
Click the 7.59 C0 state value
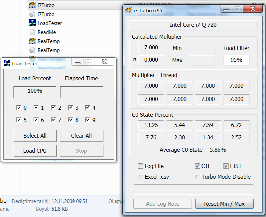click(x=208, y=126)
